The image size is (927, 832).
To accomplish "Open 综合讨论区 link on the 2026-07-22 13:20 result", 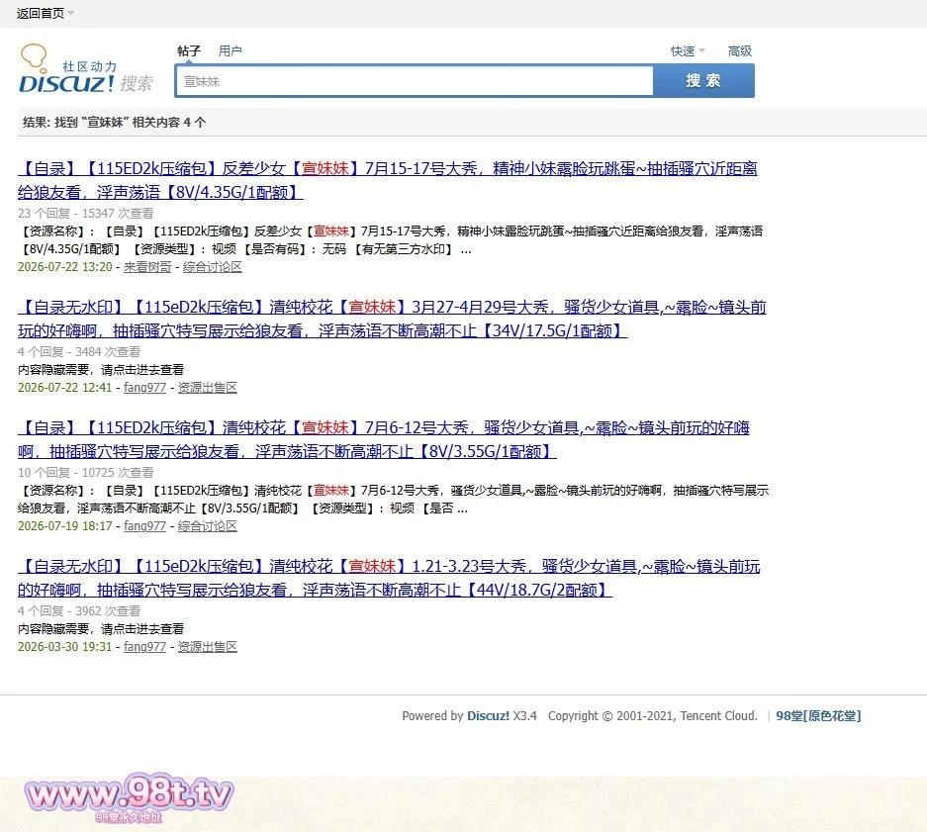I will pyautogui.click(x=213, y=267).
